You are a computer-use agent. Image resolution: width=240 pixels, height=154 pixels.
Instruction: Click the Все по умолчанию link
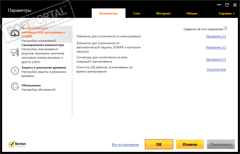[125, 145]
